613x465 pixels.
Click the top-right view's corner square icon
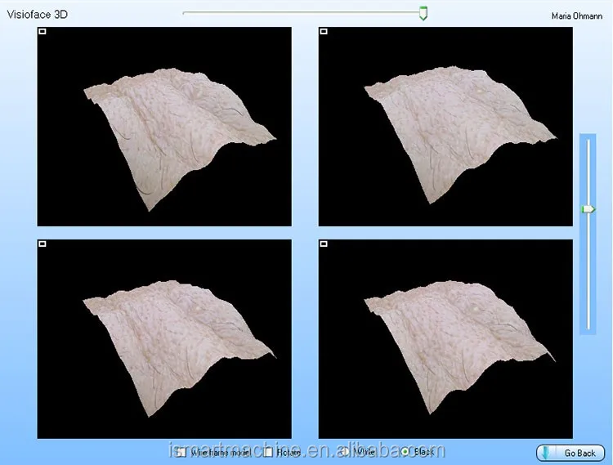(324, 32)
